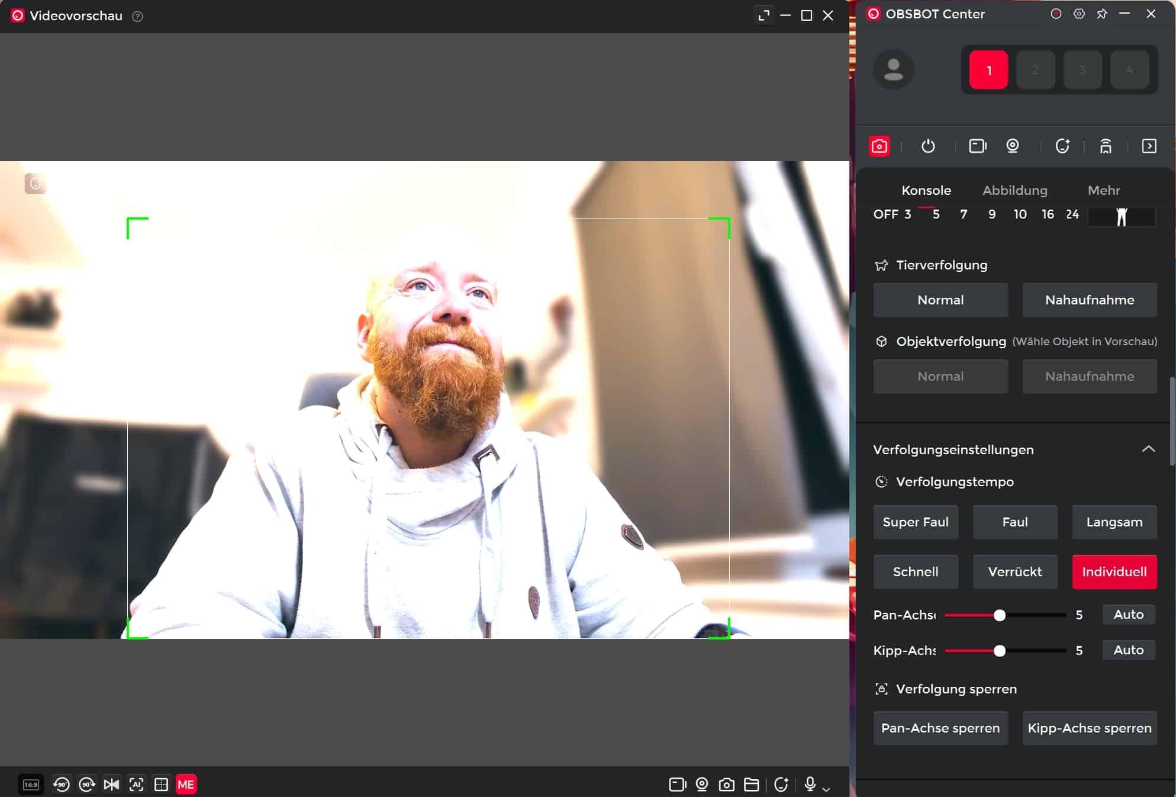Expand the side panel arrow icon
This screenshot has height=797, width=1176.
pos(1149,146)
